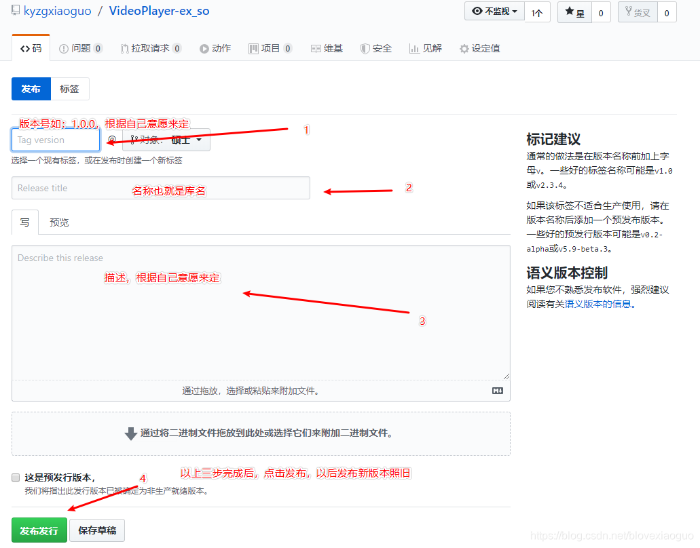Click the down arrow upload icon
The height and width of the screenshot is (548, 700).
pyautogui.click(x=131, y=433)
